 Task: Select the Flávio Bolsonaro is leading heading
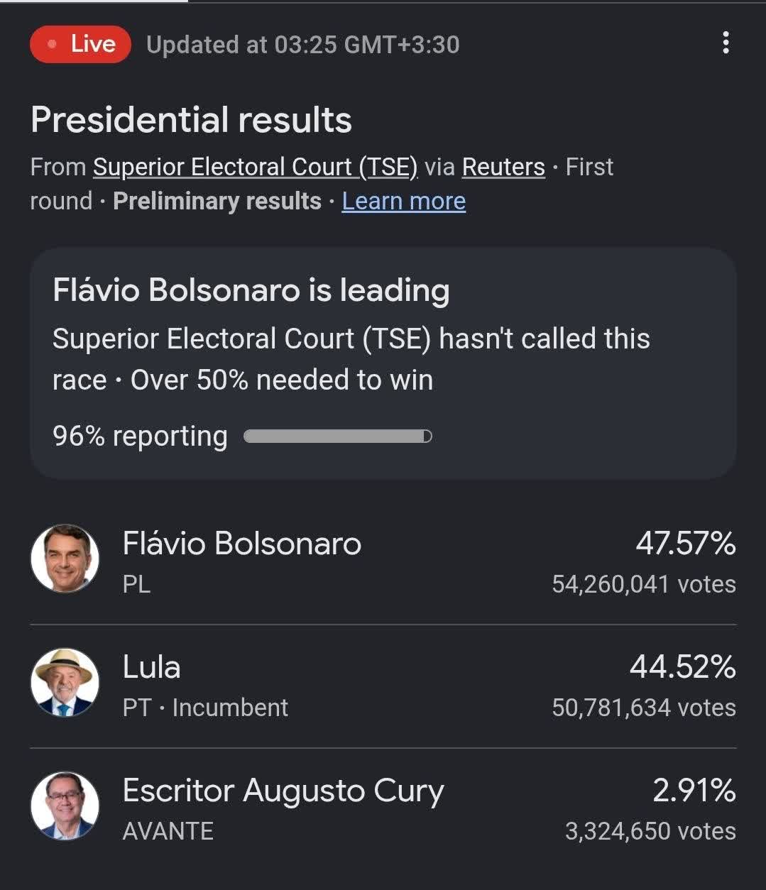point(251,290)
